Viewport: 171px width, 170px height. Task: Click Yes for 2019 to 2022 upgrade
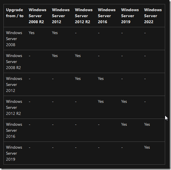147,147
